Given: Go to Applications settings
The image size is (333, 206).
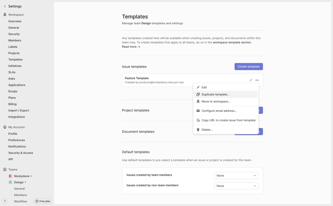Looking at the screenshot, I should (x=17, y=85).
